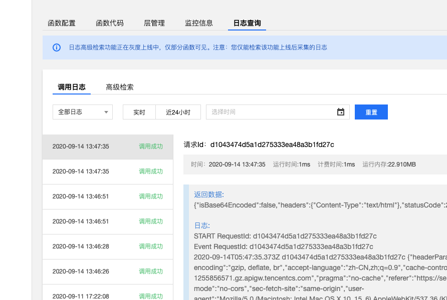Click the isBase64Encoded return data line
The width and height of the screenshot is (447, 300).
pyautogui.click(x=320, y=205)
